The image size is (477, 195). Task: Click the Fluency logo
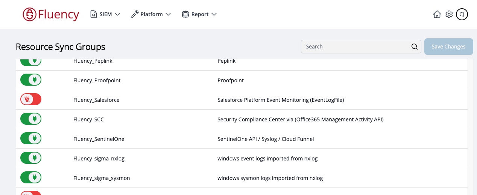tap(51, 14)
